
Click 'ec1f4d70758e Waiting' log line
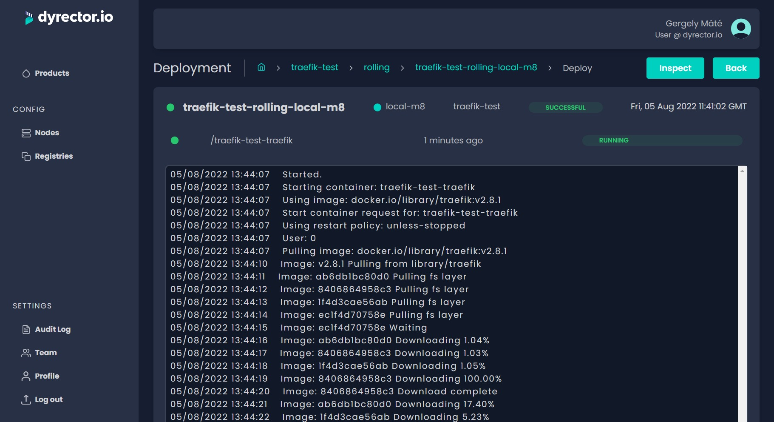pyautogui.click(x=354, y=328)
